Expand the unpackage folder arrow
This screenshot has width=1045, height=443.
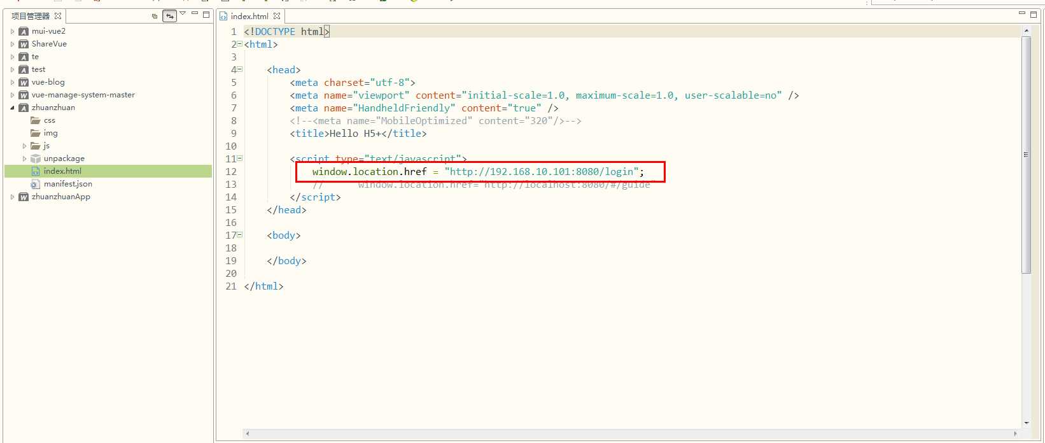24,158
